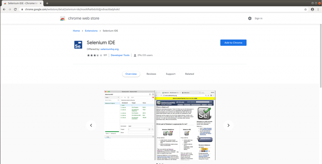
Task: Go back using browser back arrow
Action: tap(4, 9)
